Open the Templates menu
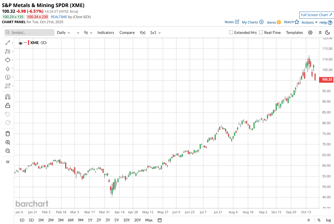334x224 pixels. click(x=294, y=32)
